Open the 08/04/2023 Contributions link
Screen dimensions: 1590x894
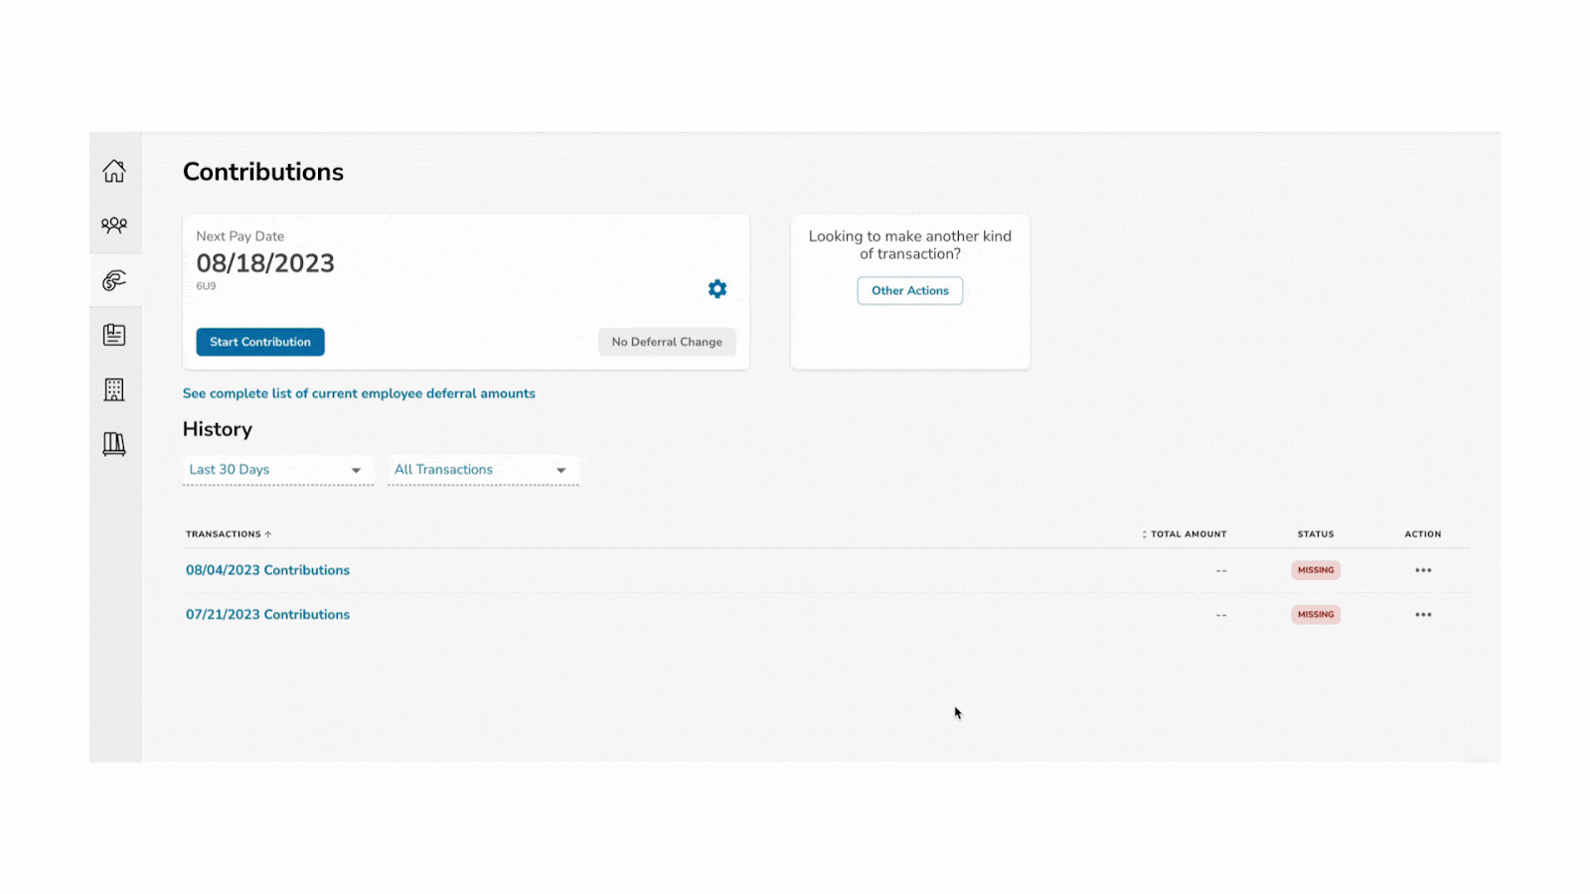pos(267,570)
